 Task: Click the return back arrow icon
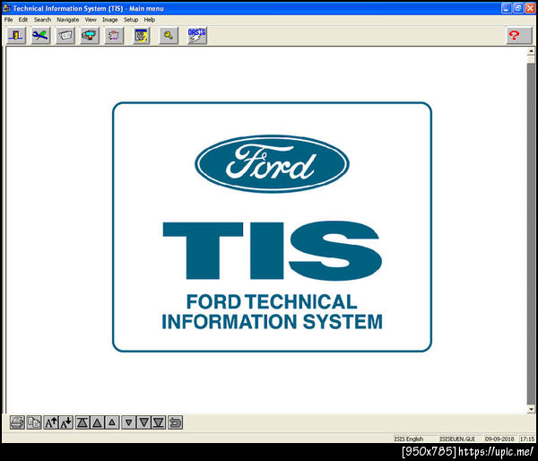175,422
